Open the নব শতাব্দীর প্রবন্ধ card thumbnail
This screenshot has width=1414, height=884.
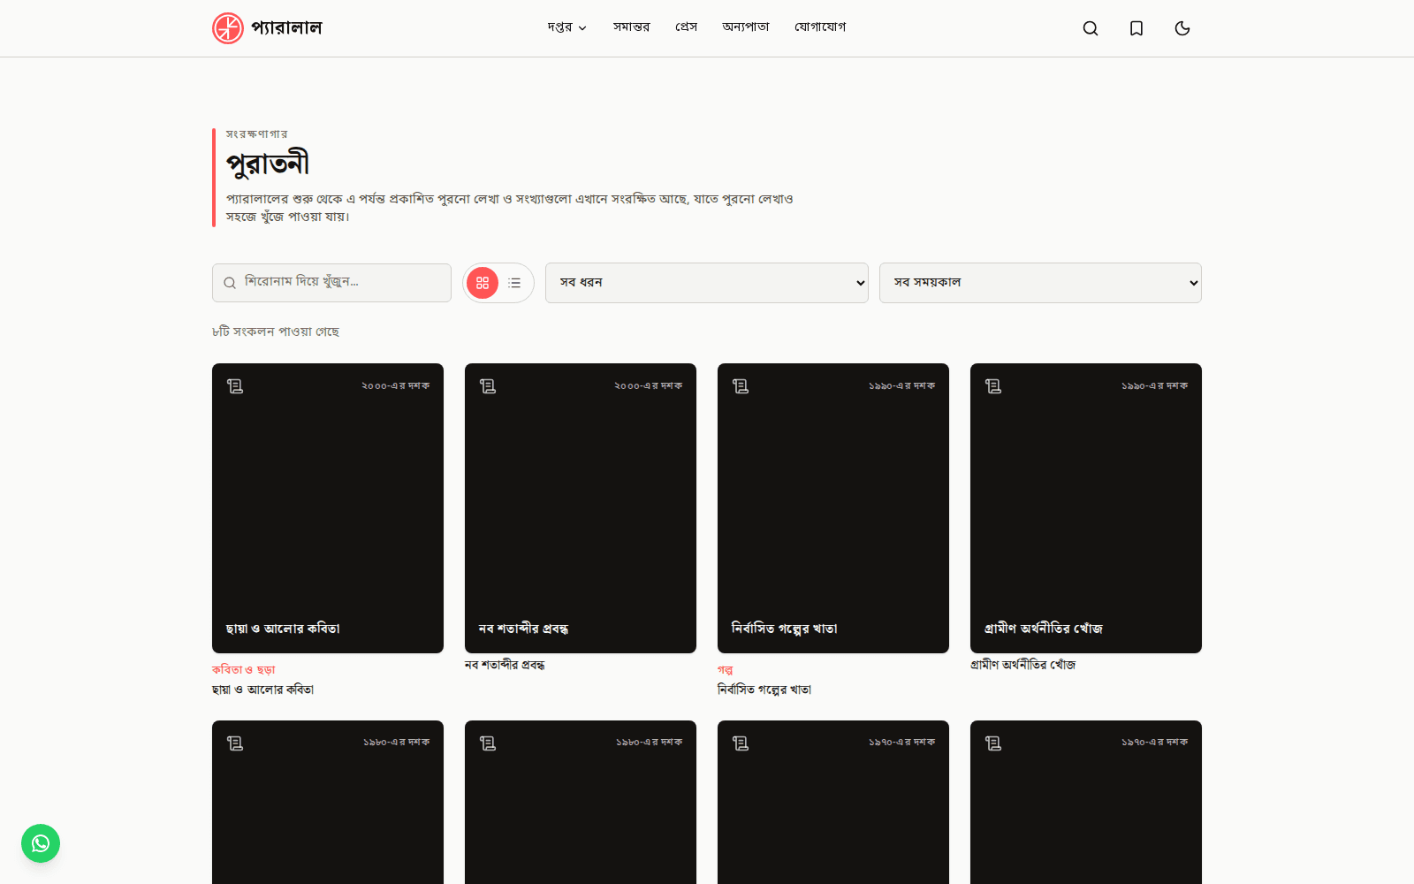pyautogui.click(x=581, y=508)
